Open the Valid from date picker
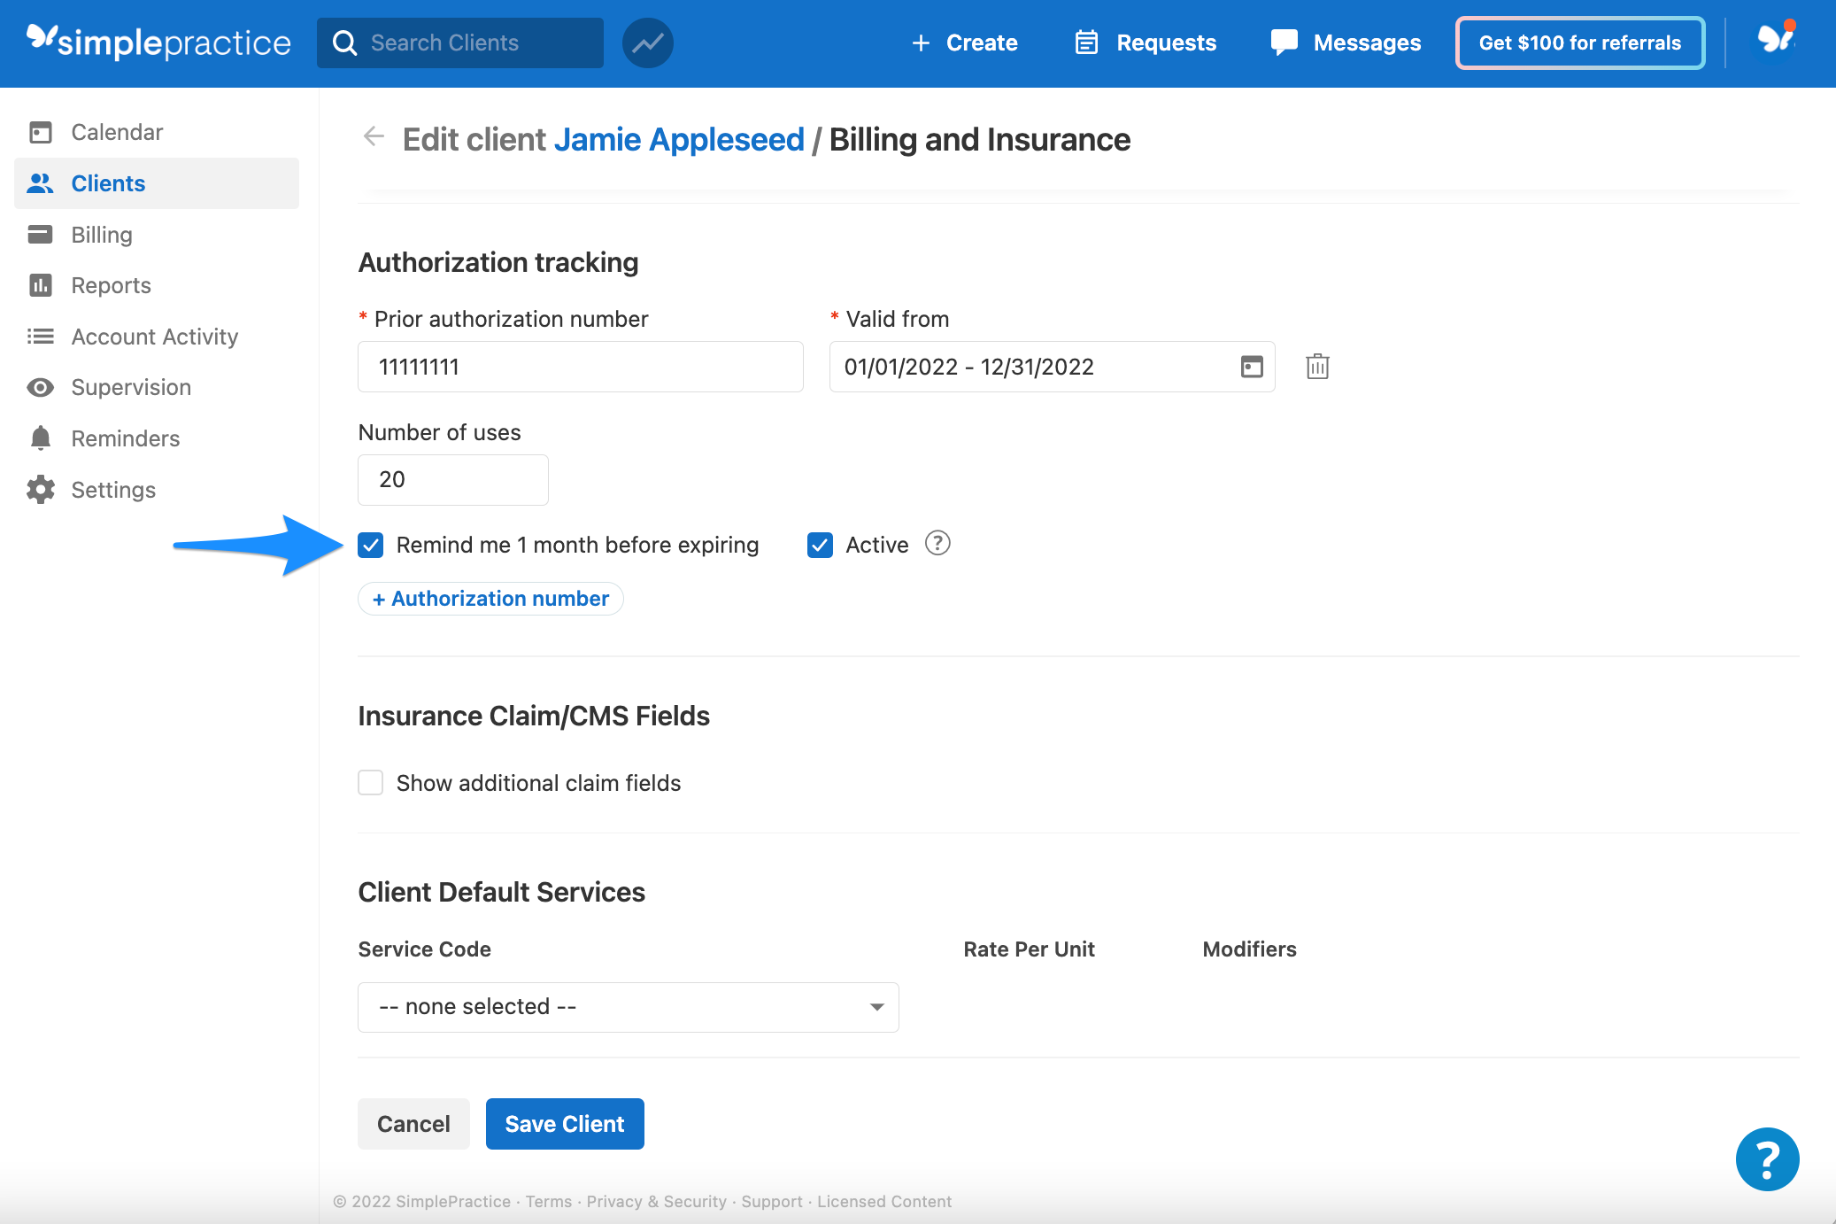This screenshot has width=1836, height=1224. (1250, 367)
